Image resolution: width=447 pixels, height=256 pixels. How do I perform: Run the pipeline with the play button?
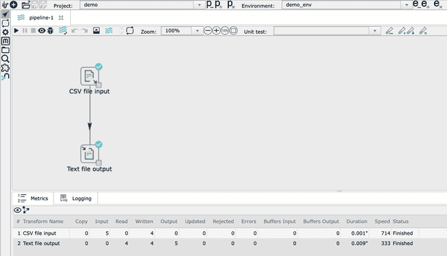pos(17,30)
